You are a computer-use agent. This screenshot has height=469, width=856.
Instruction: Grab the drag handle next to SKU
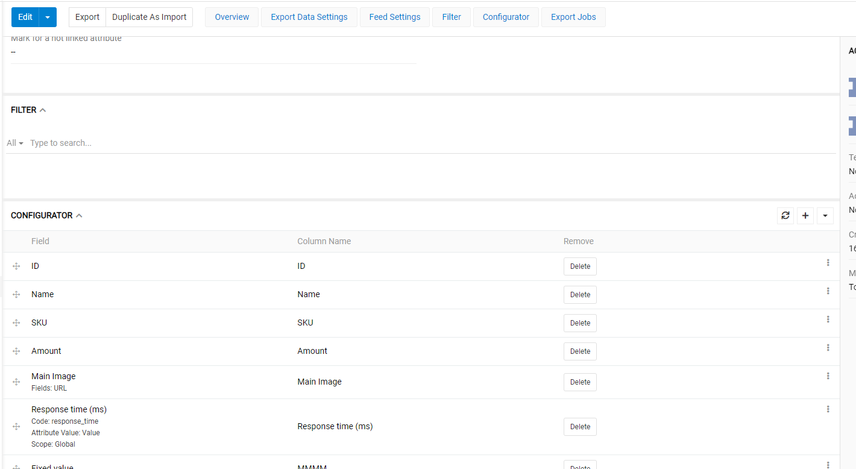pyautogui.click(x=16, y=323)
